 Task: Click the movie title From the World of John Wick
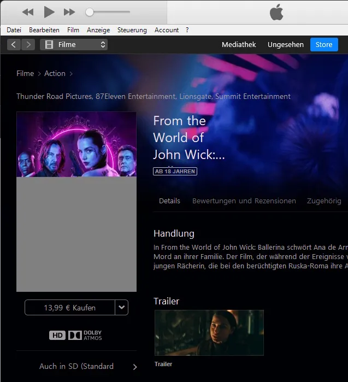pyautogui.click(x=188, y=138)
